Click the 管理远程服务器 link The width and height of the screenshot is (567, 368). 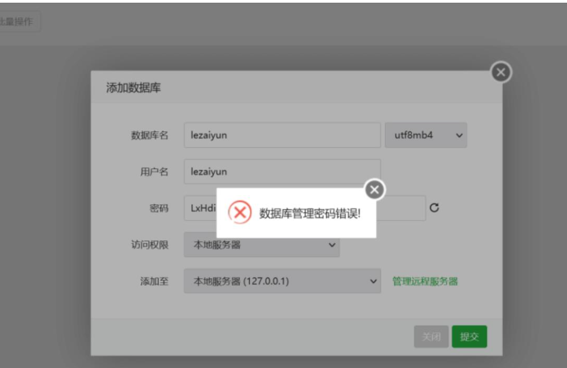425,281
